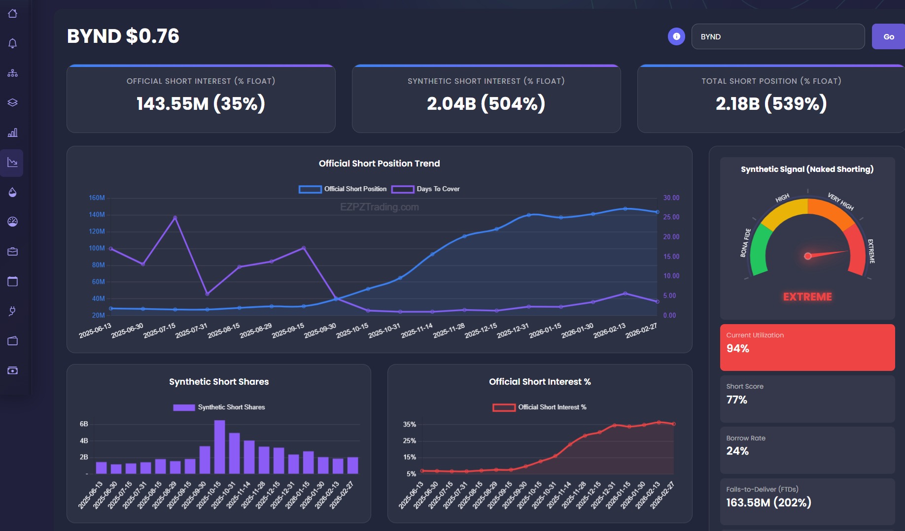Click the info icon beside ticker search
The width and height of the screenshot is (905, 531).
tap(676, 36)
